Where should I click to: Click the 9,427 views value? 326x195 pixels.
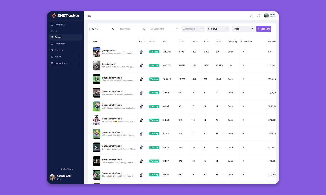[166, 175]
